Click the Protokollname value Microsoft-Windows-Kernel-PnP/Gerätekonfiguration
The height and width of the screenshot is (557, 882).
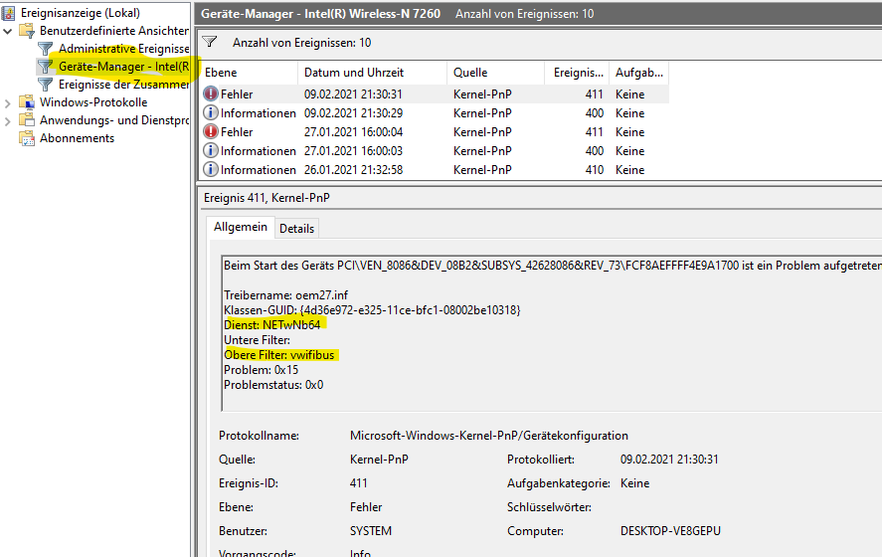click(x=489, y=436)
